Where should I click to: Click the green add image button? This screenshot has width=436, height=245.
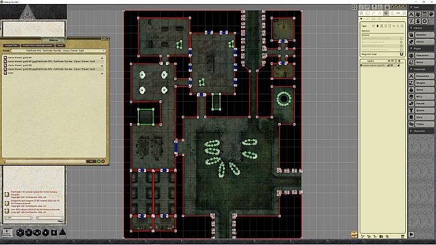[98, 161]
